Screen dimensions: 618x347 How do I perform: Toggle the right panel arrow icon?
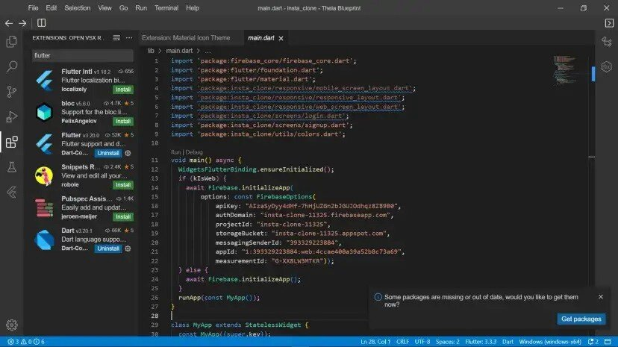(608, 23)
